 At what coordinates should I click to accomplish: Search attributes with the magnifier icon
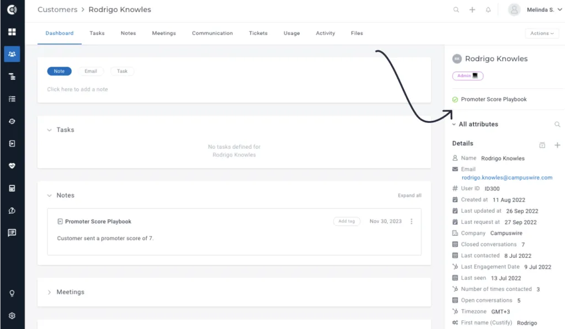557,124
